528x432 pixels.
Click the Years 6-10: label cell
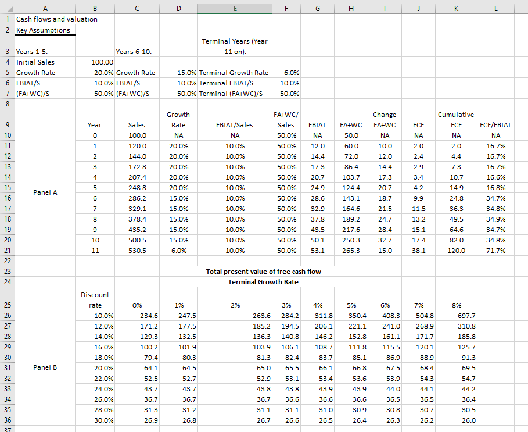click(137, 52)
